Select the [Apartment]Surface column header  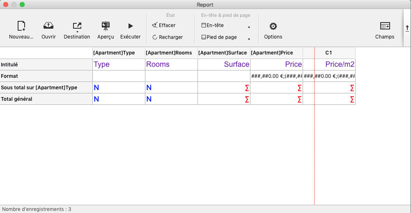click(224, 53)
